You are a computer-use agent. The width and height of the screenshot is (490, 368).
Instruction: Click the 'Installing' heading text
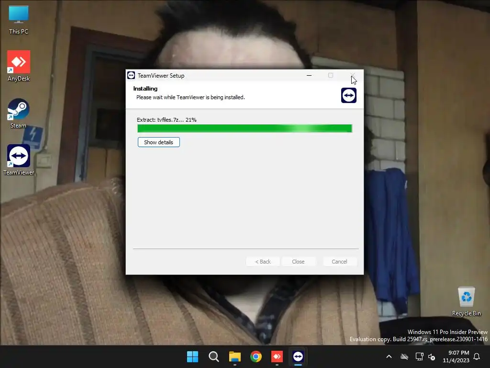point(145,89)
